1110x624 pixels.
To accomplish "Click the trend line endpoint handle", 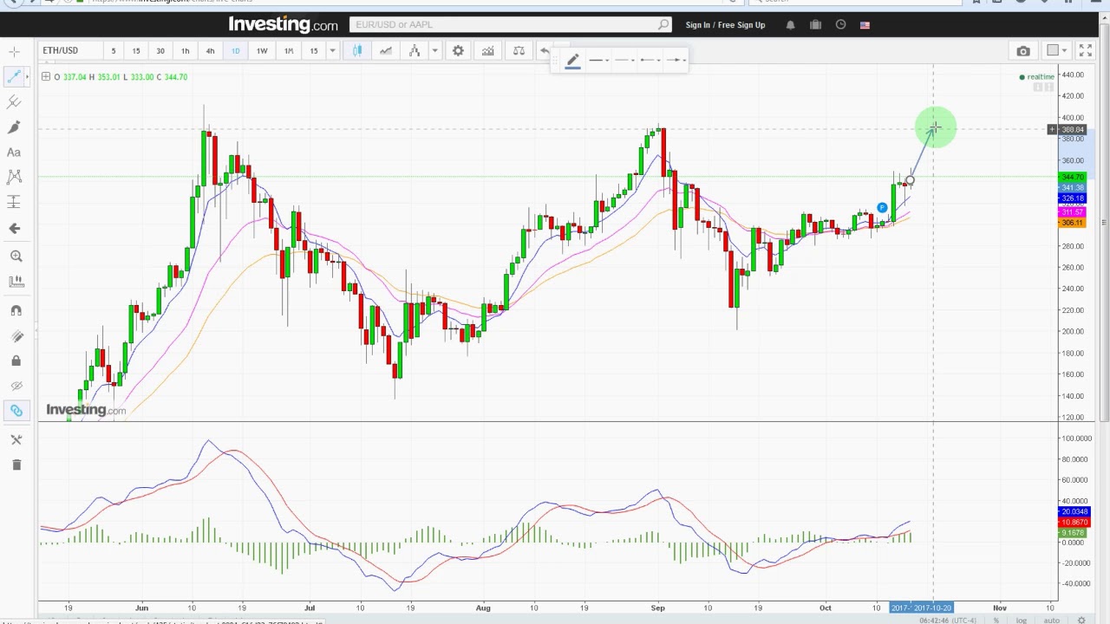I will (x=910, y=181).
